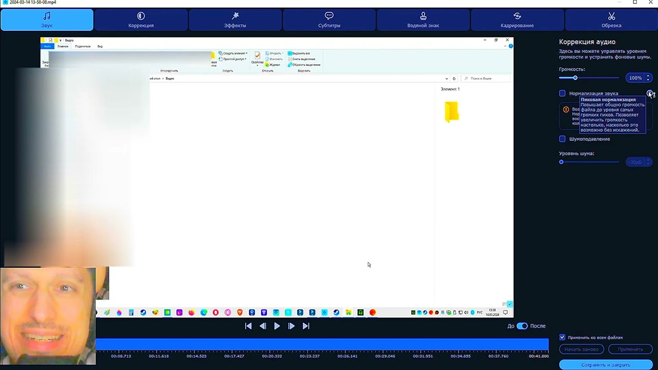Click the 100% volume value field

[x=635, y=78]
